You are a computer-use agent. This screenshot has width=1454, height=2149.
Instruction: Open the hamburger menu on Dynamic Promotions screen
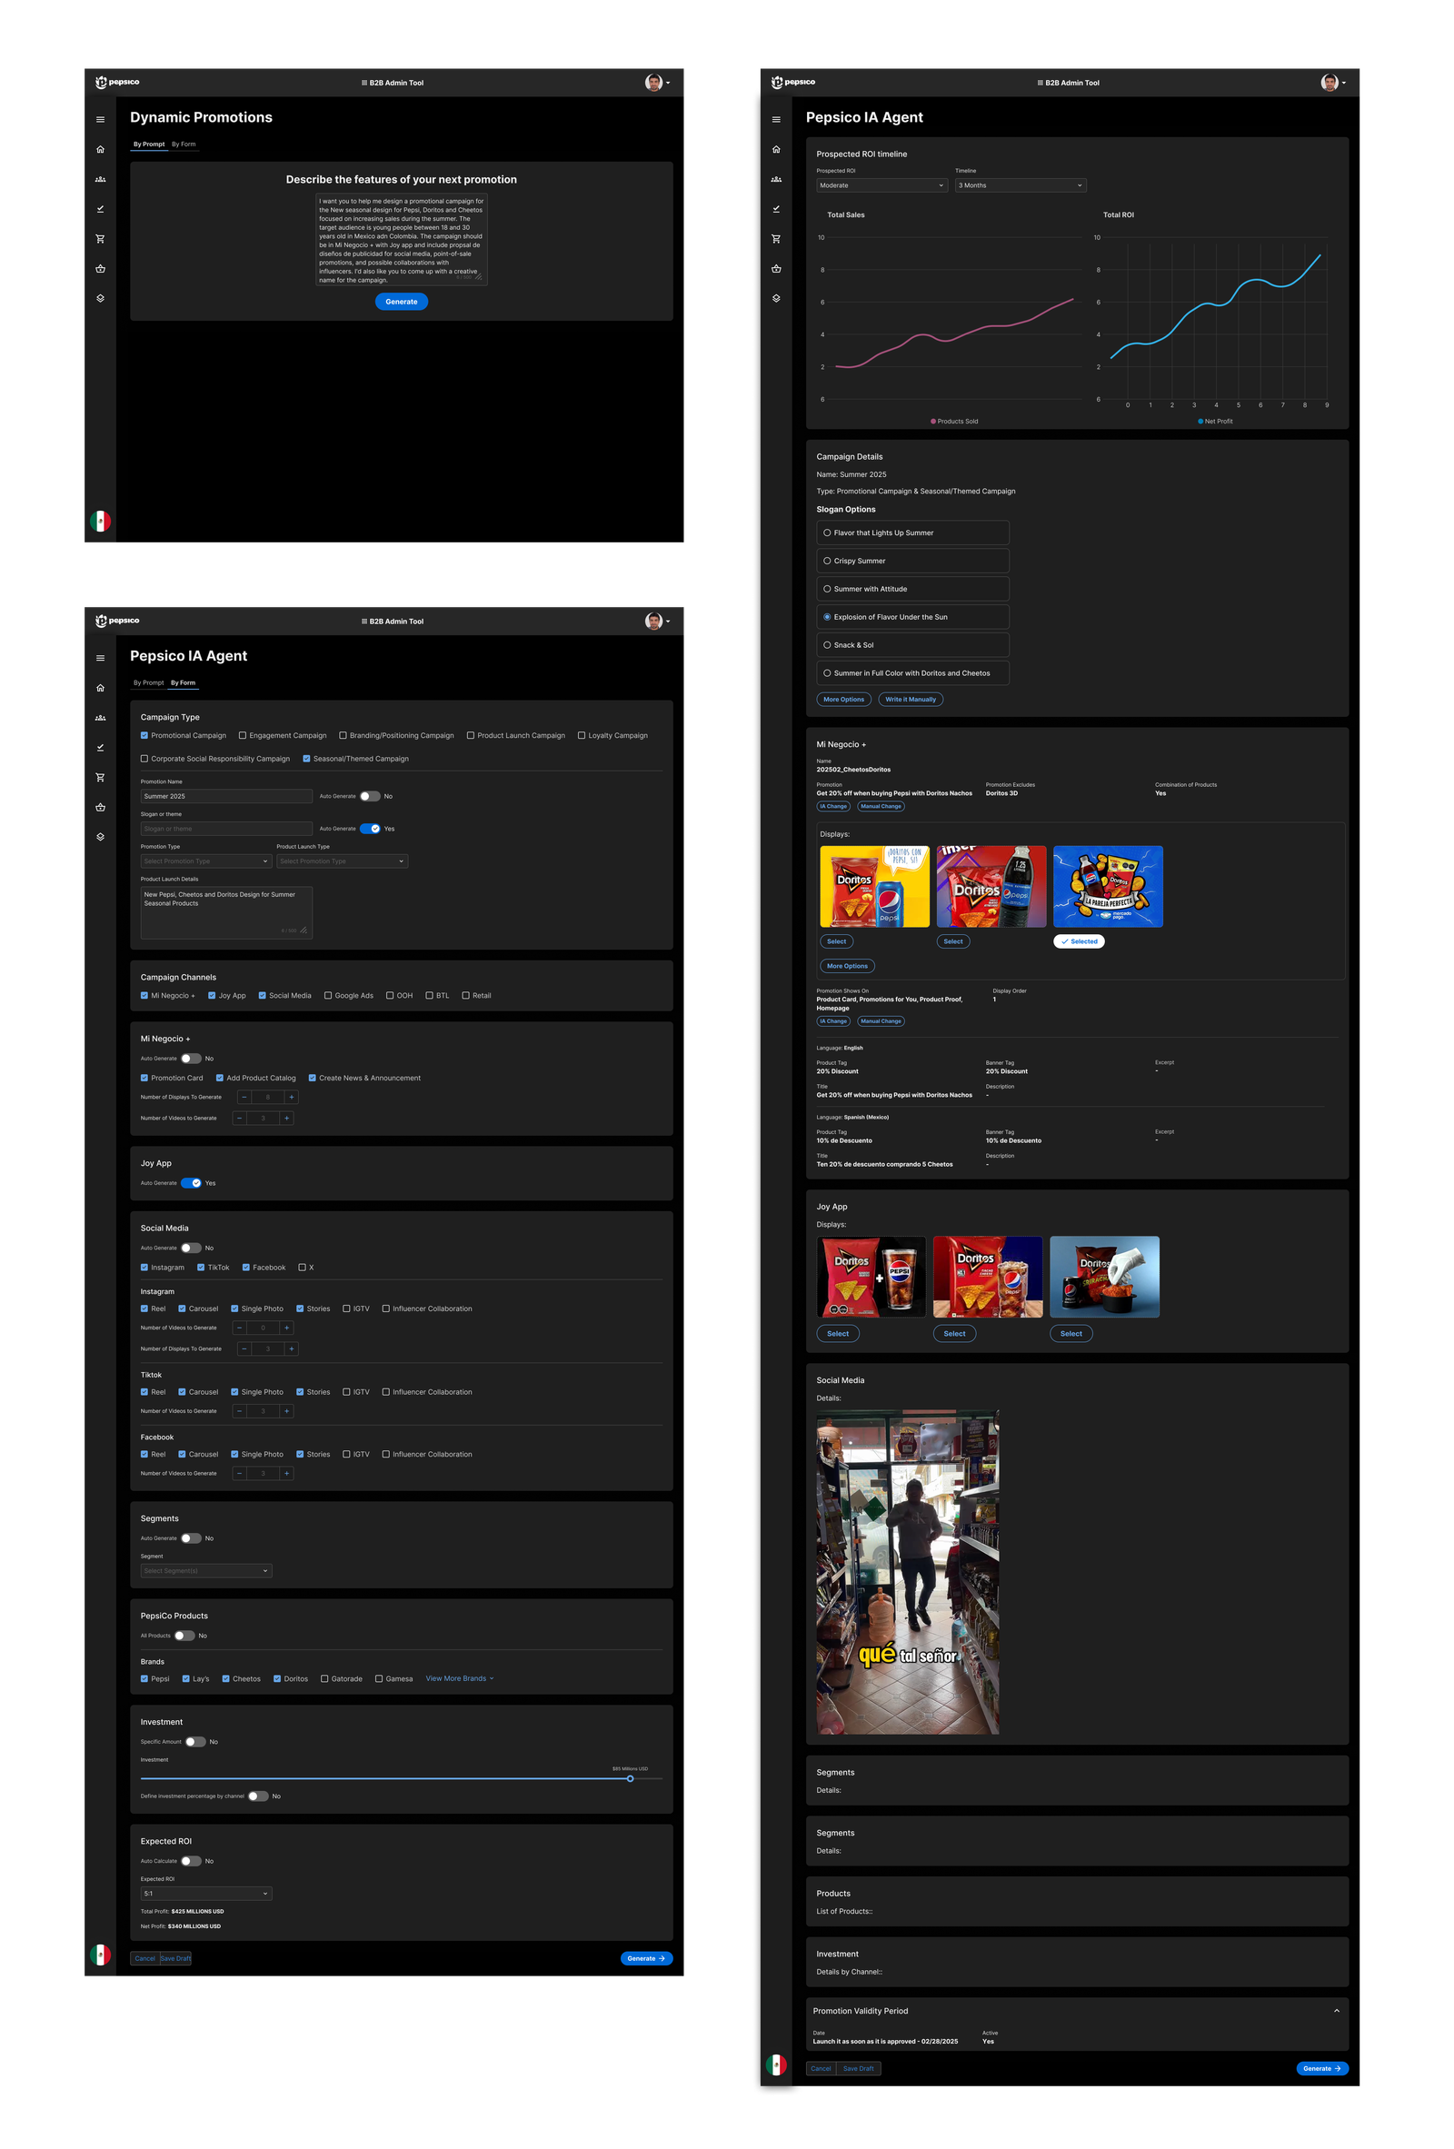click(100, 119)
